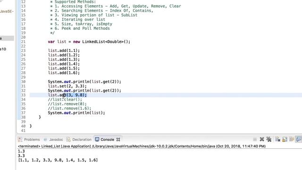Image resolution: width=302 pixels, height=170 pixels.
Task: Close the Console tab with its X
Action: click(x=118, y=139)
